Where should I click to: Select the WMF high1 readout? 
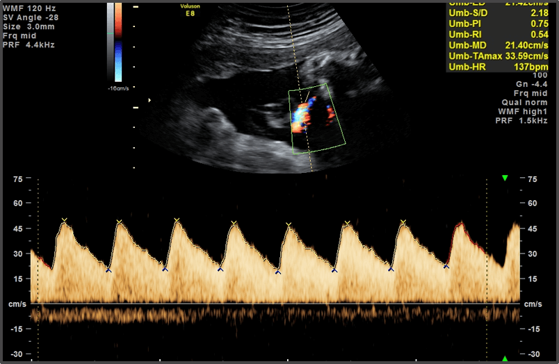click(523, 111)
